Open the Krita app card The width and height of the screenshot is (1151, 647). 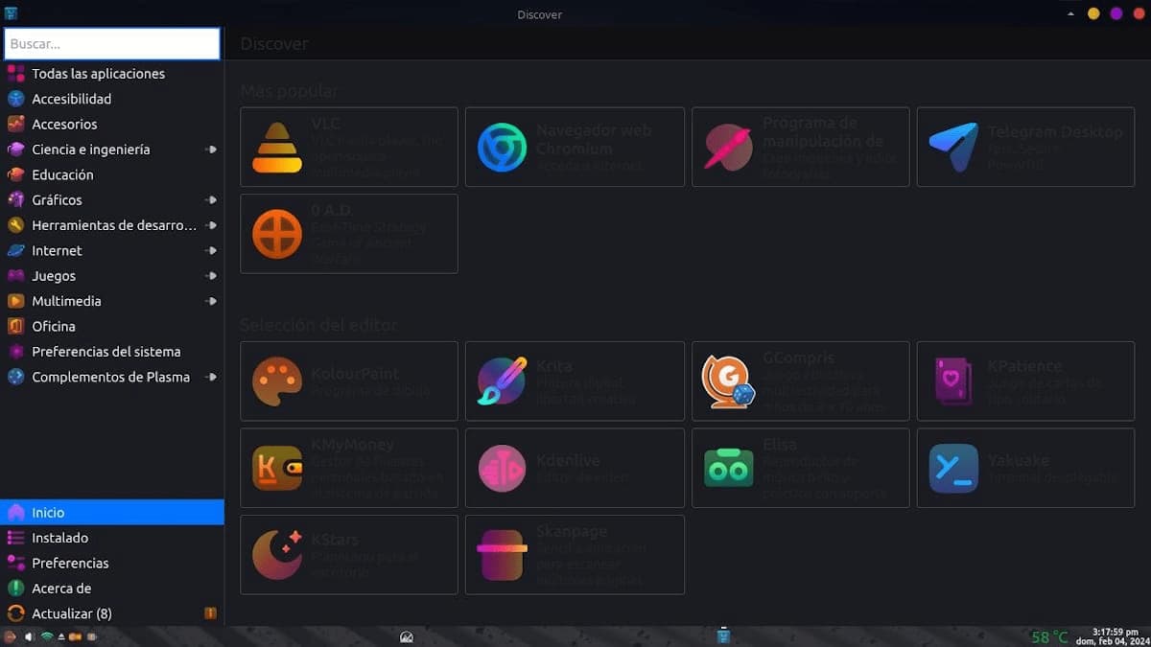[x=575, y=381]
